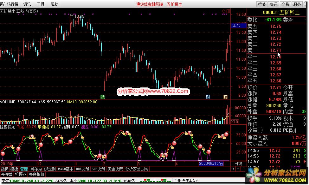The width and height of the screenshot is (309, 185).
Task: Click the 买二 price 12.69
Action: click(275, 63)
